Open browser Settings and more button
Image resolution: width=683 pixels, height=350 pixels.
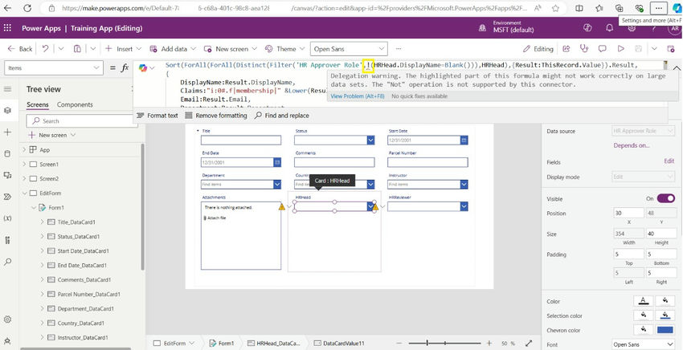click(659, 8)
